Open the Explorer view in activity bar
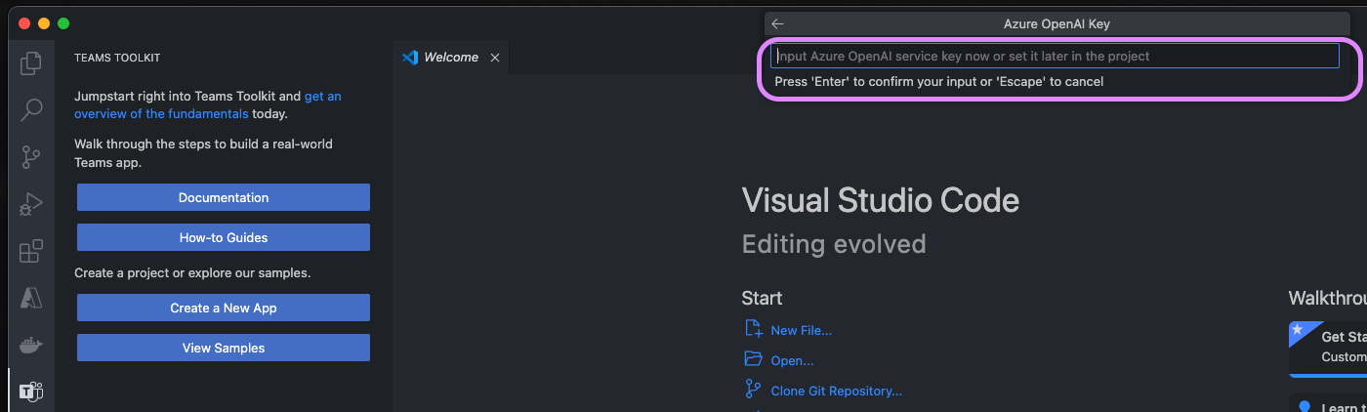This screenshot has width=1367, height=412. 31,63
